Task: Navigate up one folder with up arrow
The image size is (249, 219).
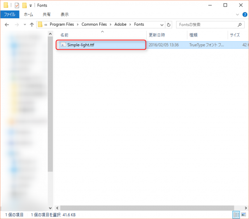Action: (x=32, y=24)
